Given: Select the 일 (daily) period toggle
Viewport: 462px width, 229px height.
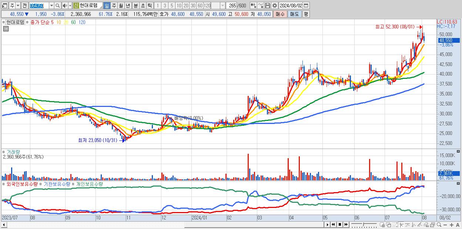Looking at the screenshot, I should click(107, 6).
